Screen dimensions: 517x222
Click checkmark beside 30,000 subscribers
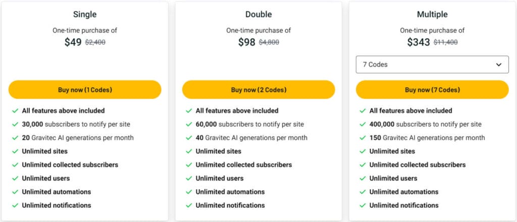pyautogui.click(x=15, y=125)
